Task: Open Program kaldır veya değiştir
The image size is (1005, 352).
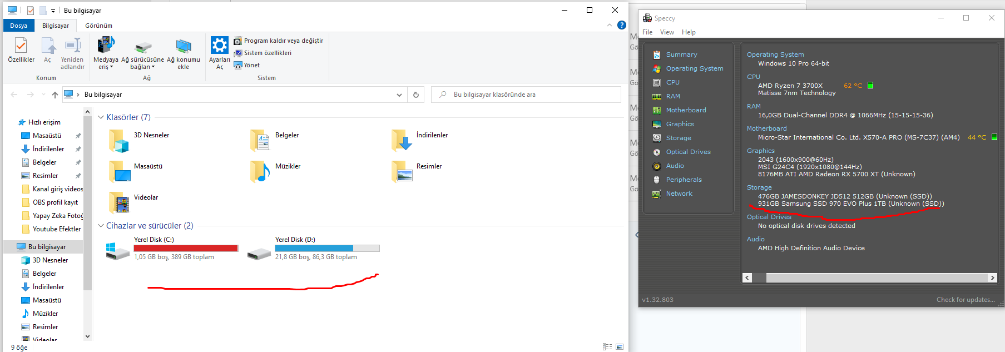Action: pos(278,41)
